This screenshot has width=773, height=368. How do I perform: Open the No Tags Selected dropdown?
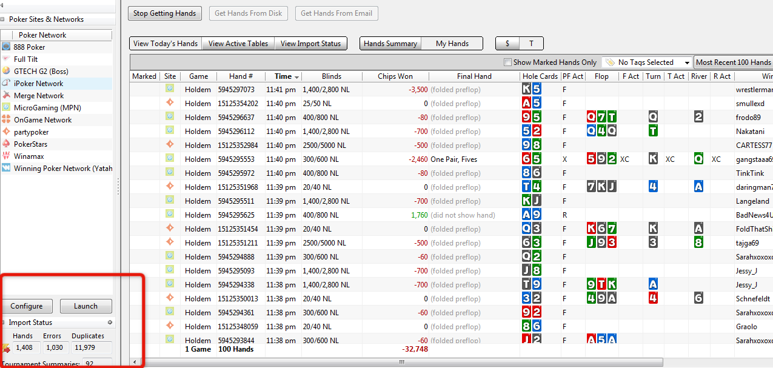point(647,62)
